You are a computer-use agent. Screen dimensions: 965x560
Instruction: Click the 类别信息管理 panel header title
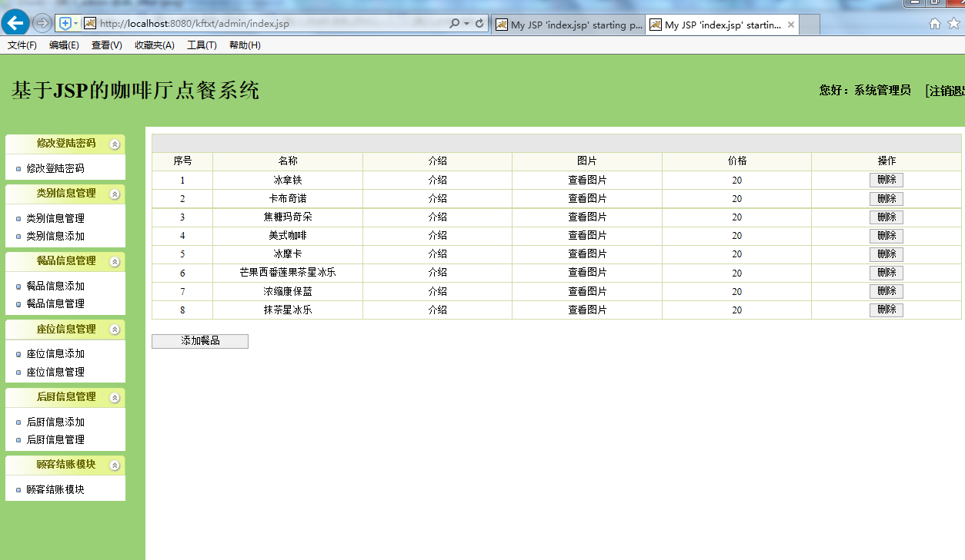pyautogui.click(x=66, y=194)
